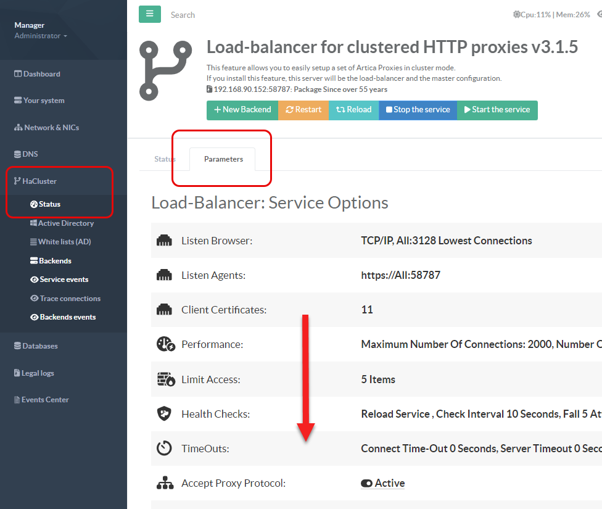Toggle the Accept Proxy Protocol Active switch

[367, 483]
